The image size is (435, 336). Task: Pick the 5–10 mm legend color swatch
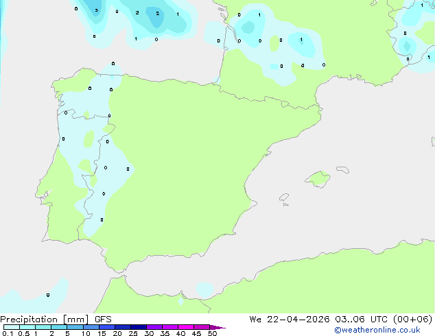[75, 327]
